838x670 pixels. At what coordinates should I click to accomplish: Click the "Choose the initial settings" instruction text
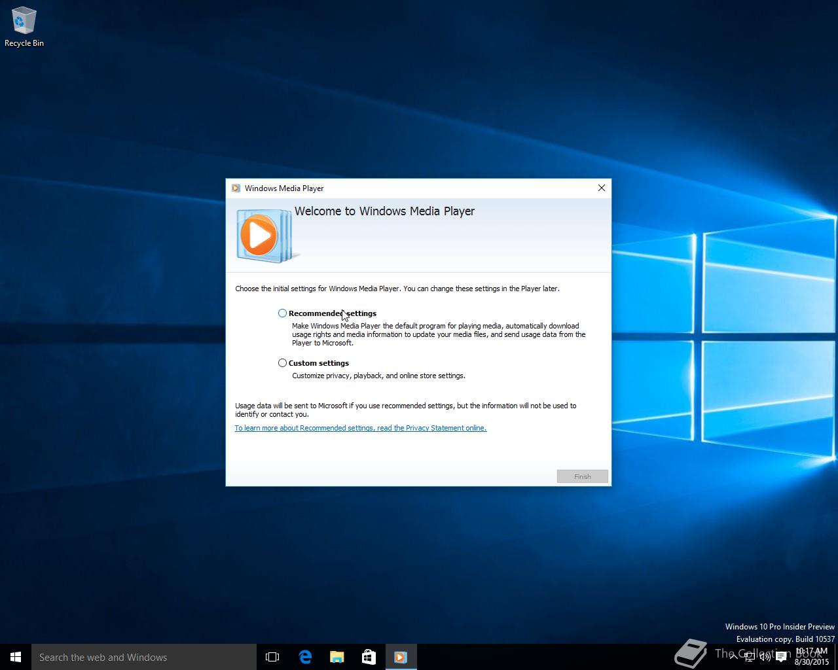click(397, 289)
